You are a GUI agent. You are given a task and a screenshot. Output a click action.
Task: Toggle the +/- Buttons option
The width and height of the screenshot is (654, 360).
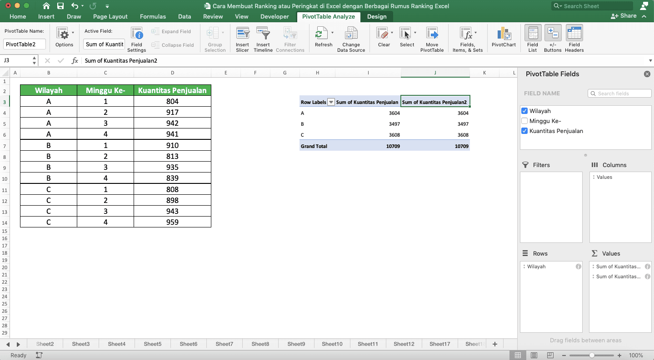[x=553, y=39]
